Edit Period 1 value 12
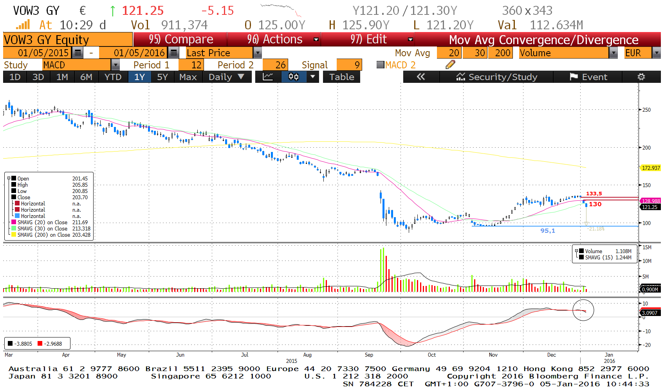Image resolution: width=664 pixels, height=391 pixels. (190, 65)
